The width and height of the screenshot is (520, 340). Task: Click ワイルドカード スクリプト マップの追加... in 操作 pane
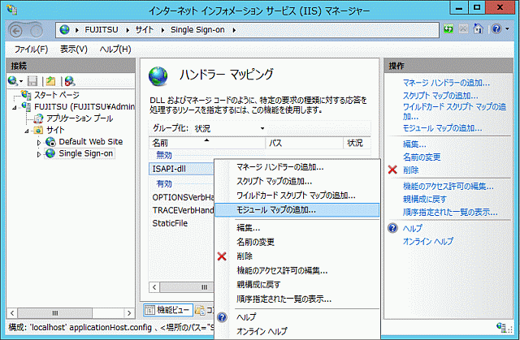[x=454, y=111]
